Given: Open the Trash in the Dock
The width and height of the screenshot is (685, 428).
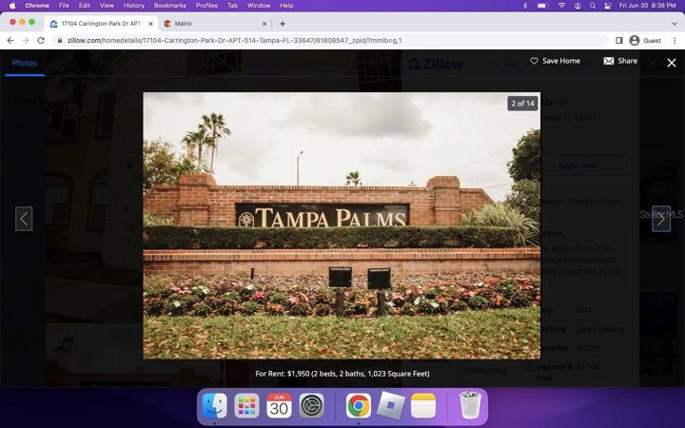Looking at the screenshot, I should tap(470, 406).
